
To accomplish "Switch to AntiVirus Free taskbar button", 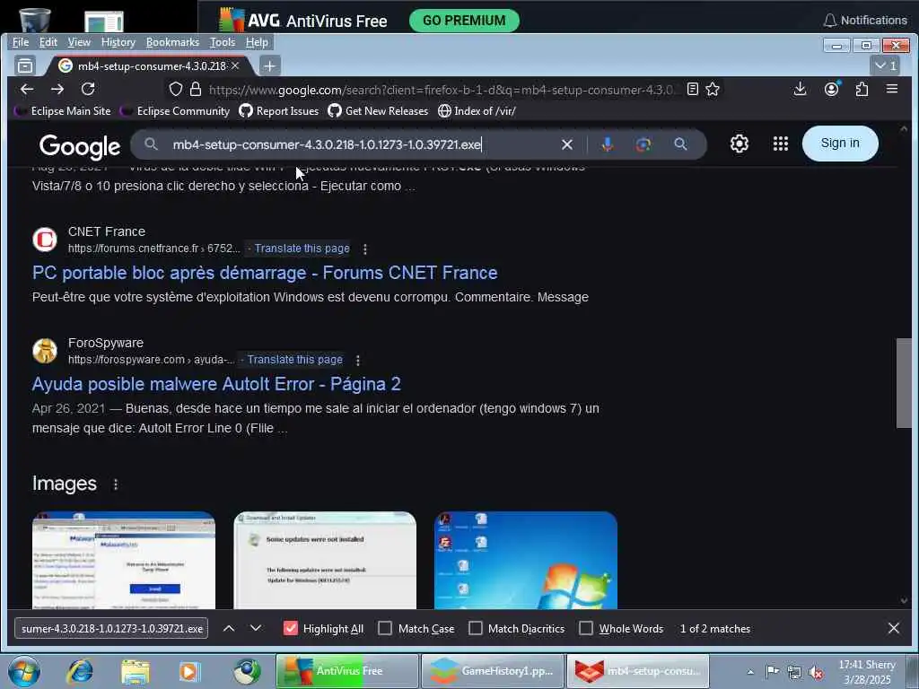I will [x=347, y=671].
